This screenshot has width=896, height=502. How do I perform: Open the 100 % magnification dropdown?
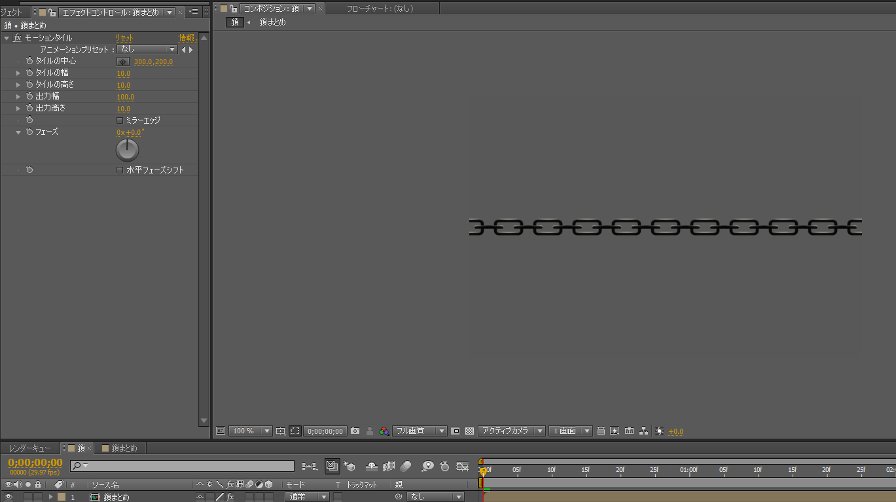(x=251, y=431)
